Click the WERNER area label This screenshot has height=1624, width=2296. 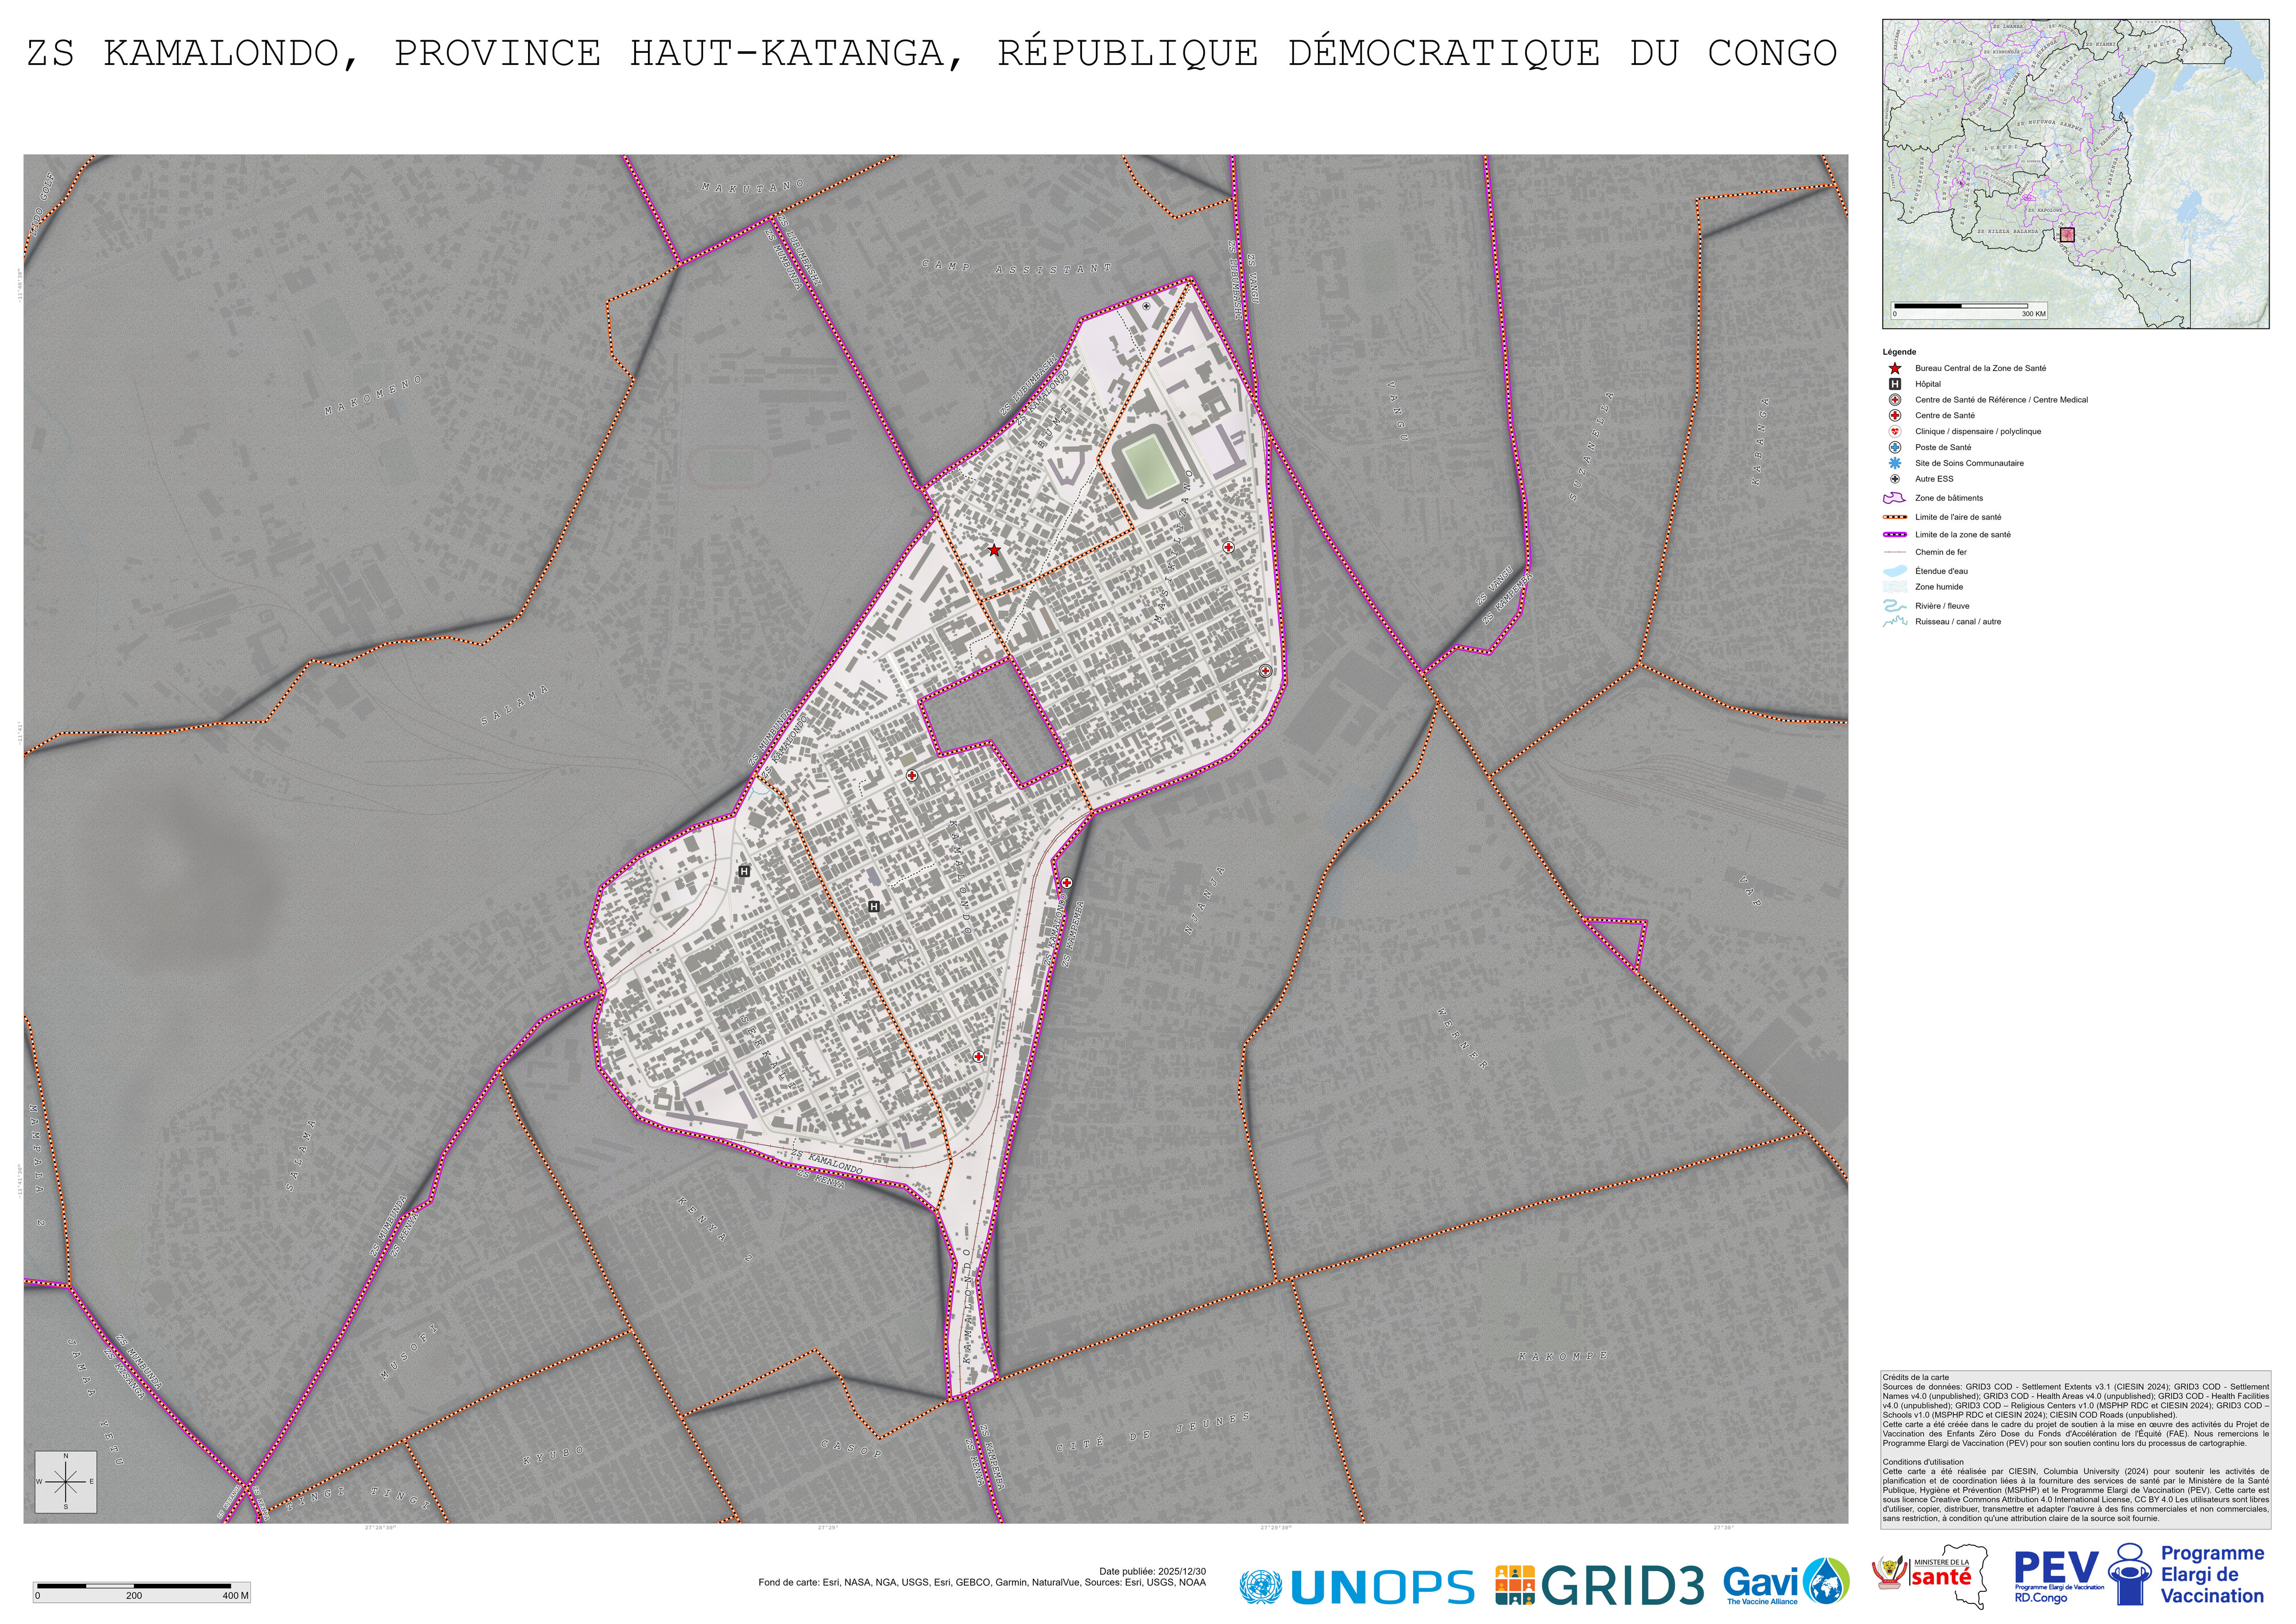click(x=1463, y=1038)
